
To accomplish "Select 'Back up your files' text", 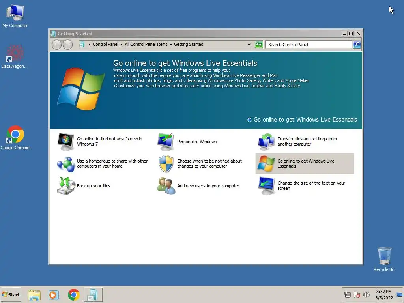I will click(94, 186).
